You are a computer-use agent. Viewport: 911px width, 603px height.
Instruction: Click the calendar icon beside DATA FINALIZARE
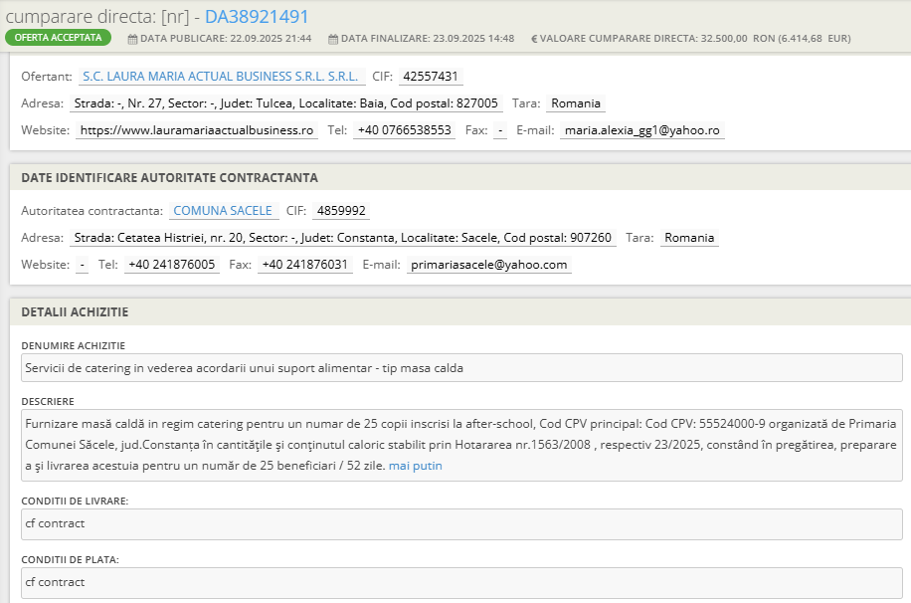pyautogui.click(x=333, y=39)
